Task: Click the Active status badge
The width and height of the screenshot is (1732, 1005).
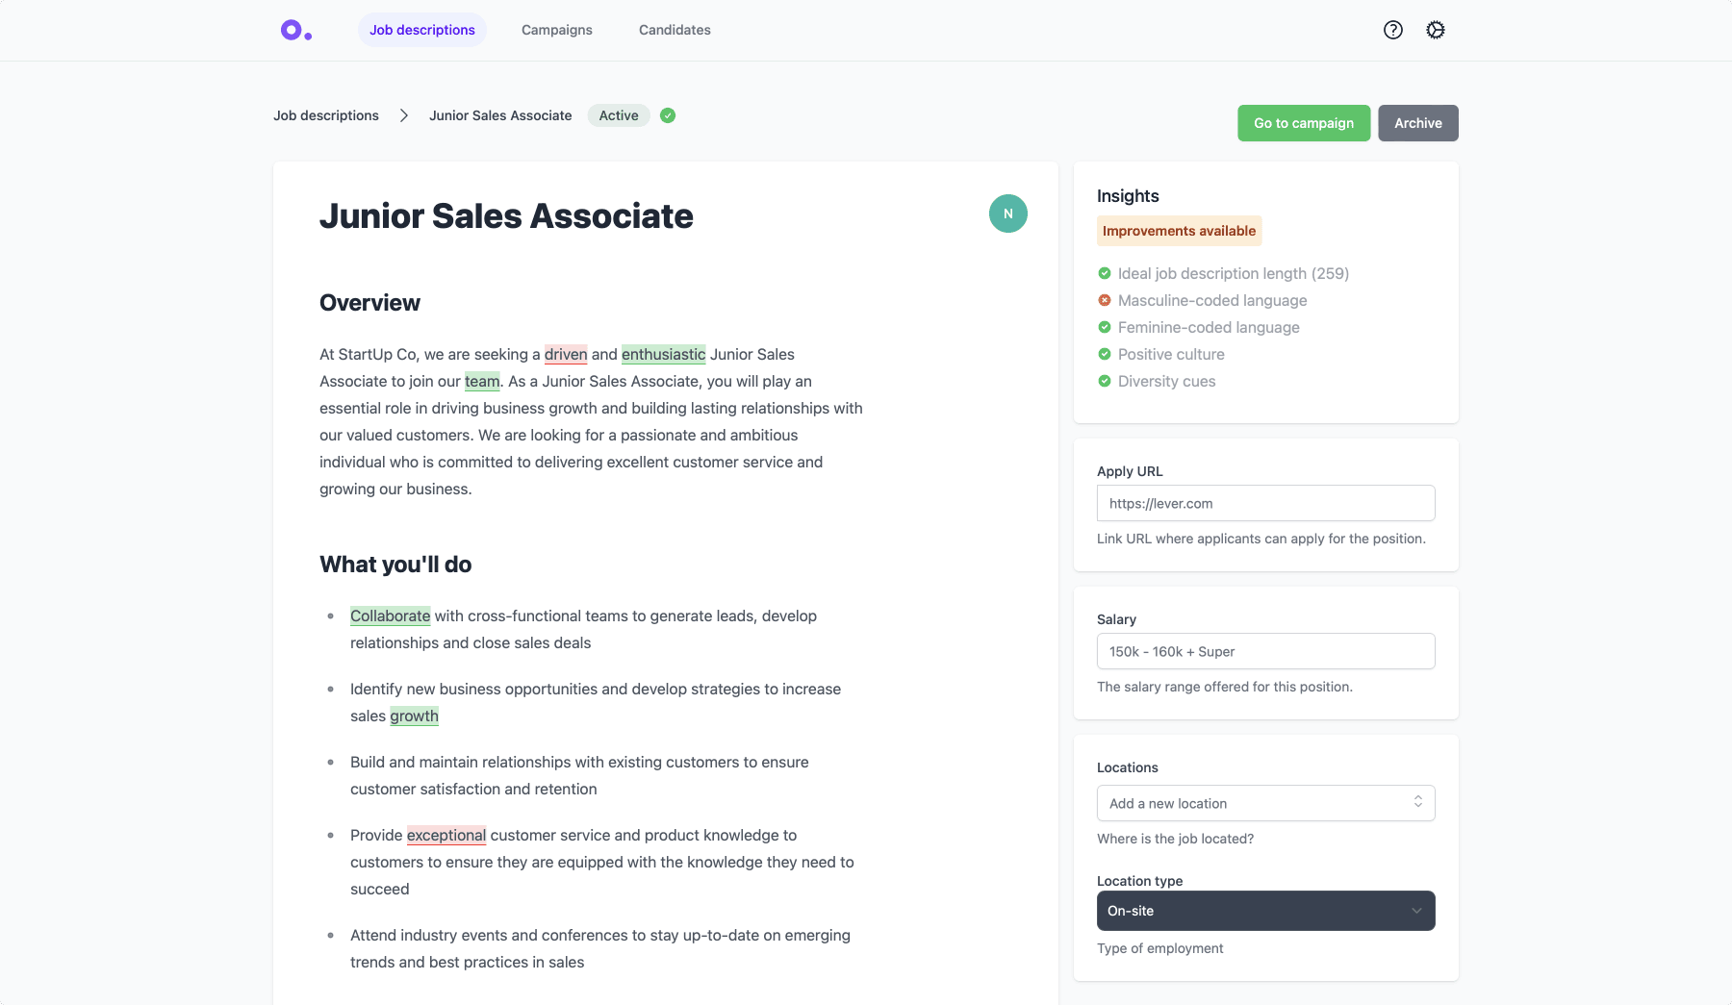Action: [x=618, y=115]
